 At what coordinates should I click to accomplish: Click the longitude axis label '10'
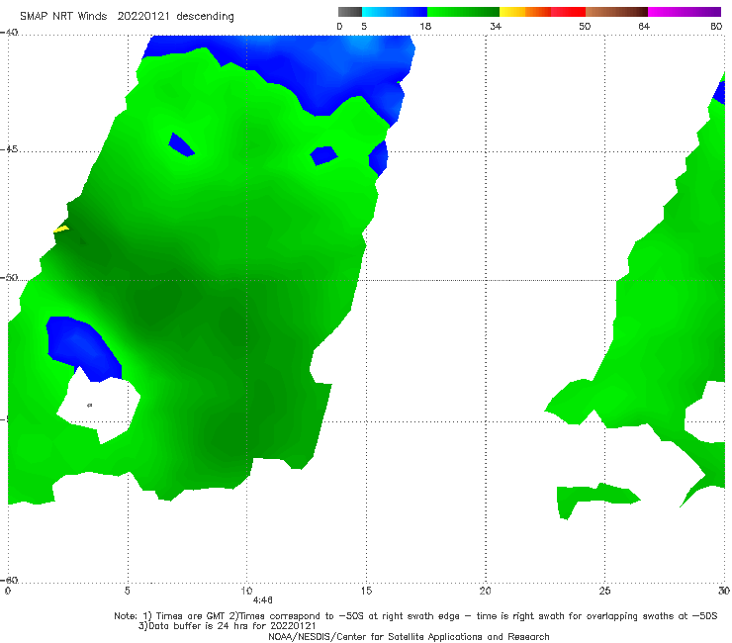tap(246, 591)
